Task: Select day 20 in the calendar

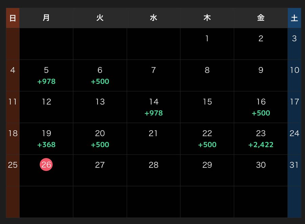Action: tap(100, 133)
